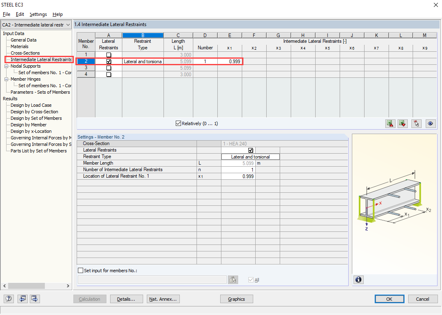Viewport: 442px width, 315px height.
Task: Toggle the All checkbox
Action: point(251,280)
